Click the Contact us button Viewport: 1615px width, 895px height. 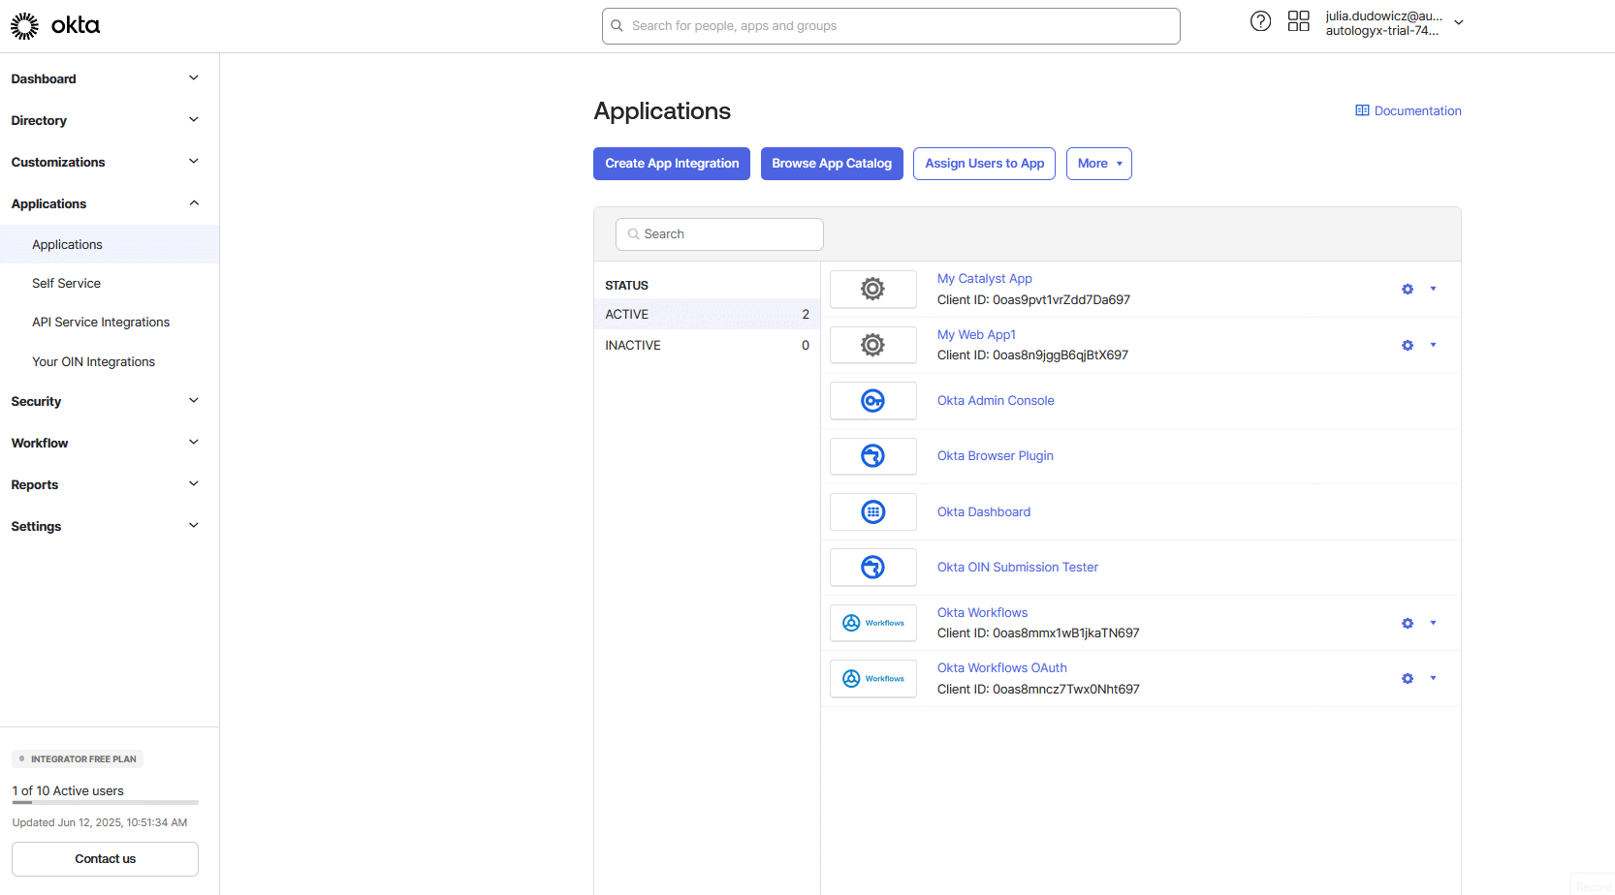(x=105, y=859)
